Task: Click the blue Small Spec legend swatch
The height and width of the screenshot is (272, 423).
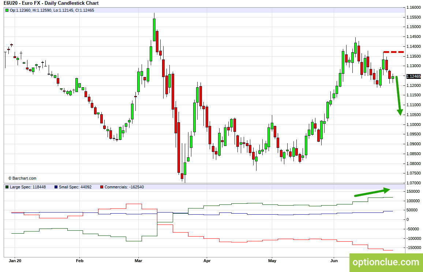Action: 56,187
